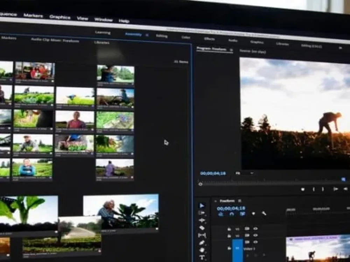Open the Fit zoom level dropdown
Viewport: 350px width, 262px height.
point(245,173)
